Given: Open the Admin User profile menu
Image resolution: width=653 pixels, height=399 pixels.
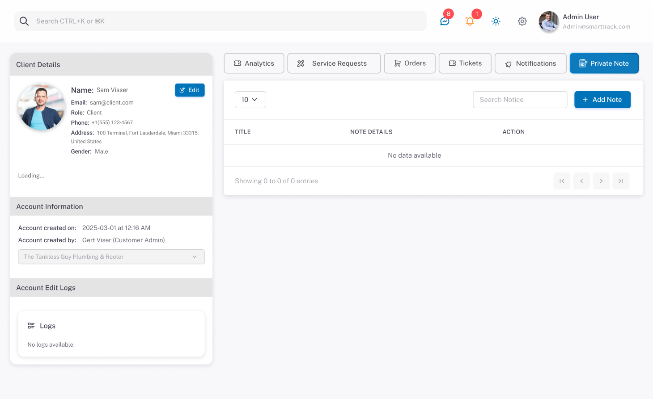Looking at the screenshot, I should (585, 21).
